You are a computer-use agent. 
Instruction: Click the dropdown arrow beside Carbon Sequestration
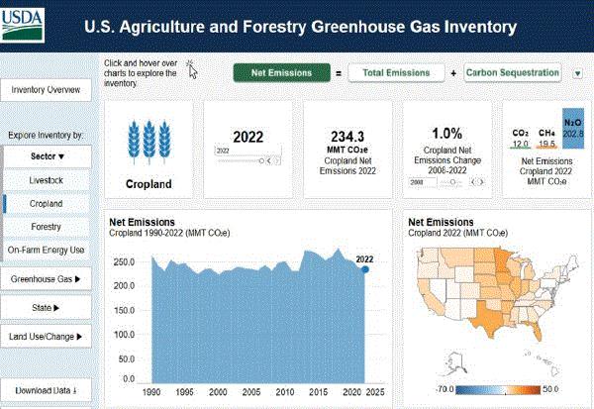coord(578,73)
